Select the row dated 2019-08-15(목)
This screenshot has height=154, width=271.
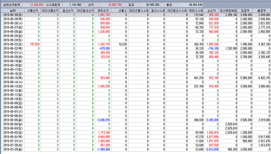tap(136, 78)
